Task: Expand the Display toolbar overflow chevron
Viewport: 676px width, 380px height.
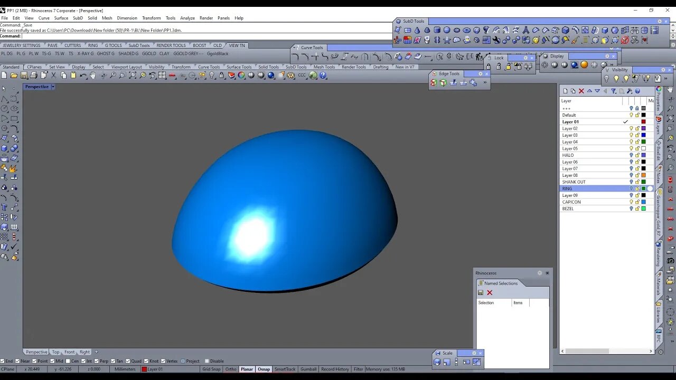Action: 612,65
